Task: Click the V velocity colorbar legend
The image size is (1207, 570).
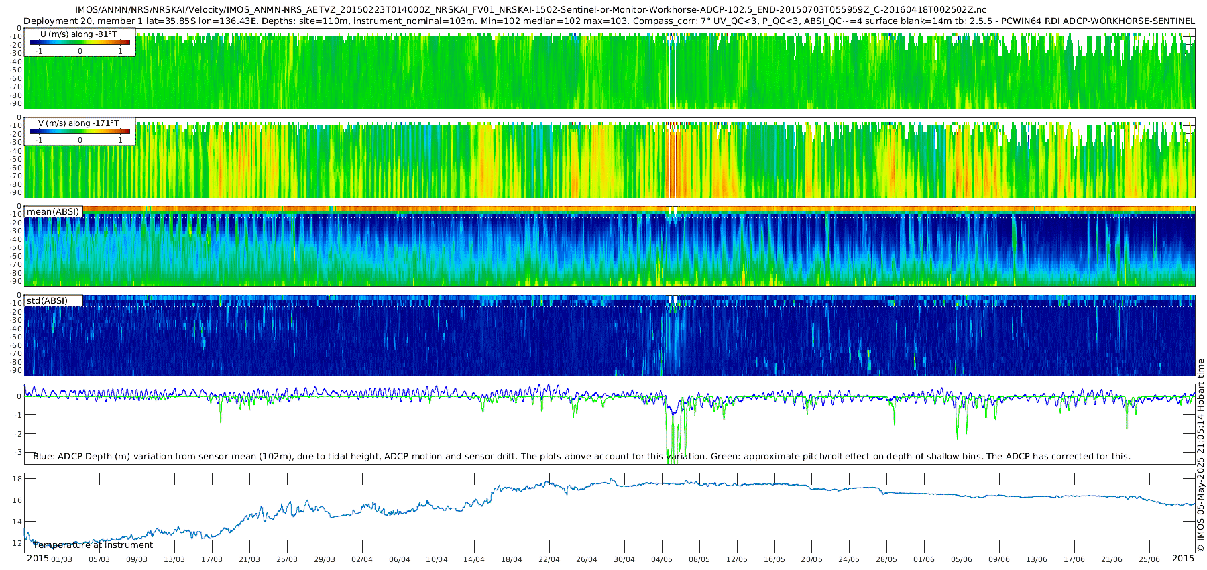Action: [x=80, y=131]
